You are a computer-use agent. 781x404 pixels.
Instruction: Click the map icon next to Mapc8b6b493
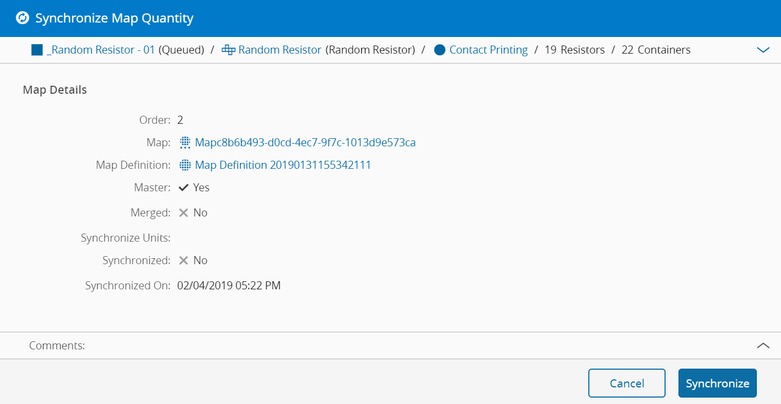(185, 143)
